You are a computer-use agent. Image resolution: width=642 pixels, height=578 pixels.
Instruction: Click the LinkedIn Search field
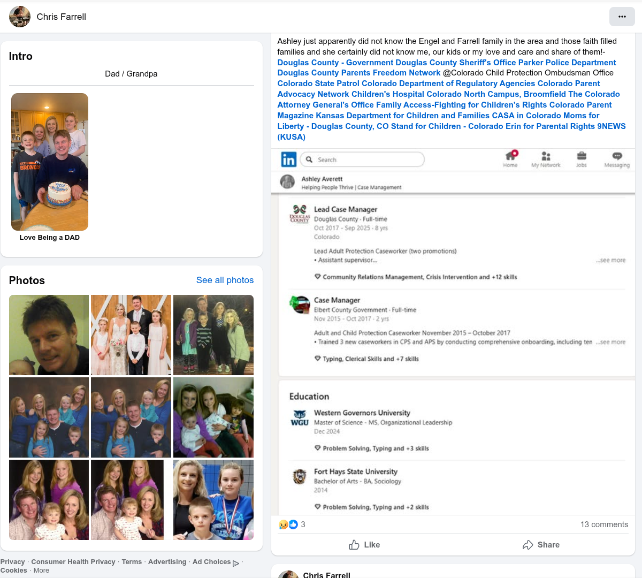click(362, 159)
